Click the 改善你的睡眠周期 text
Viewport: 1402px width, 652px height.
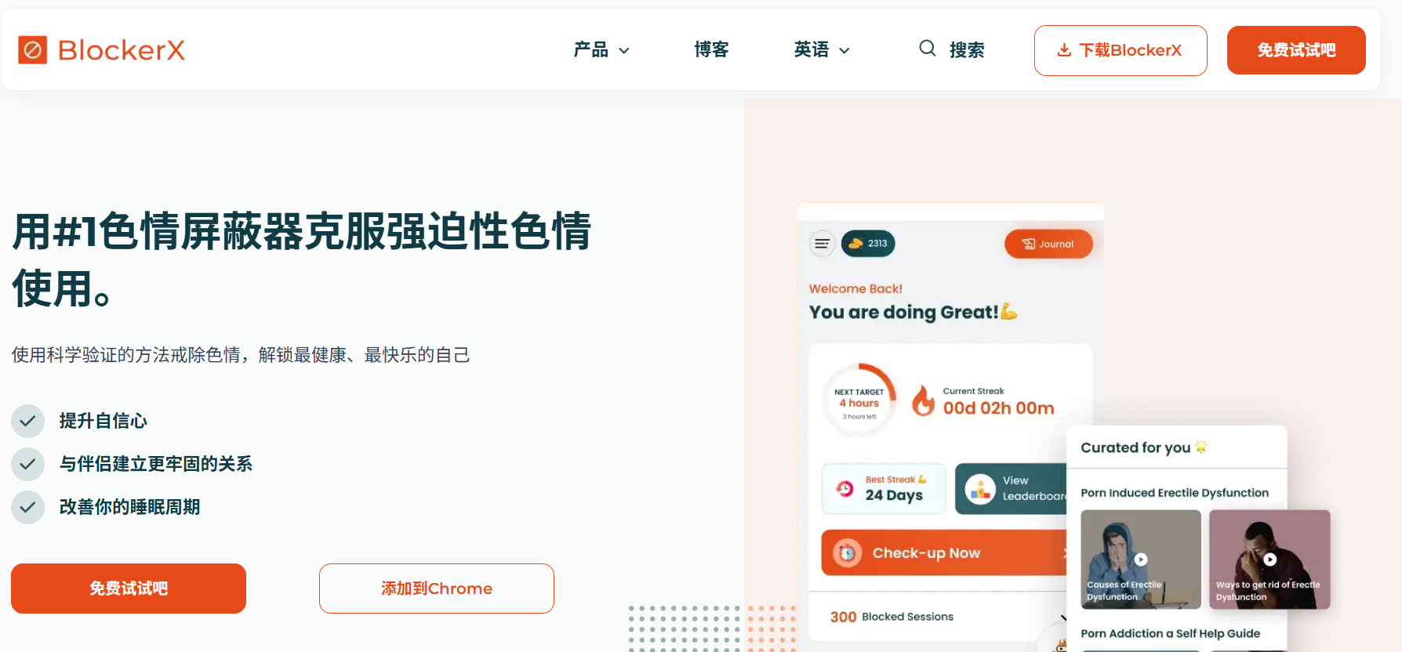tap(129, 507)
